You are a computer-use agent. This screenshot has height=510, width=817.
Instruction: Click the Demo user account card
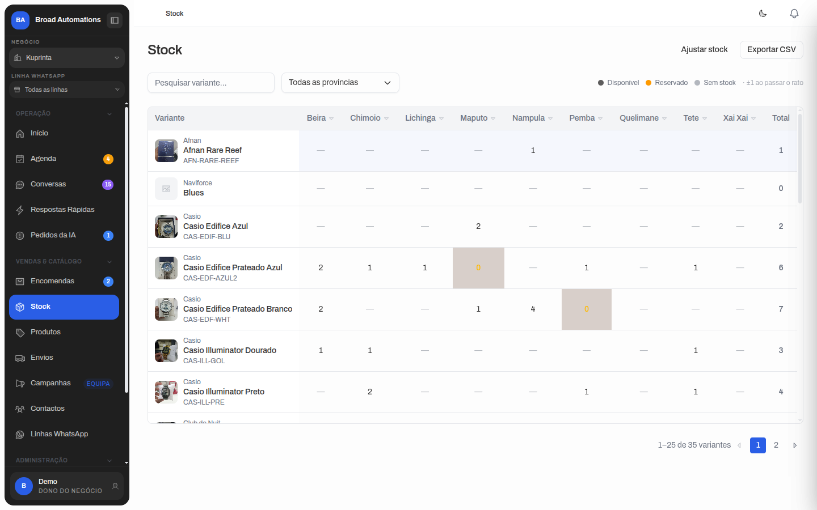pyautogui.click(x=67, y=486)
